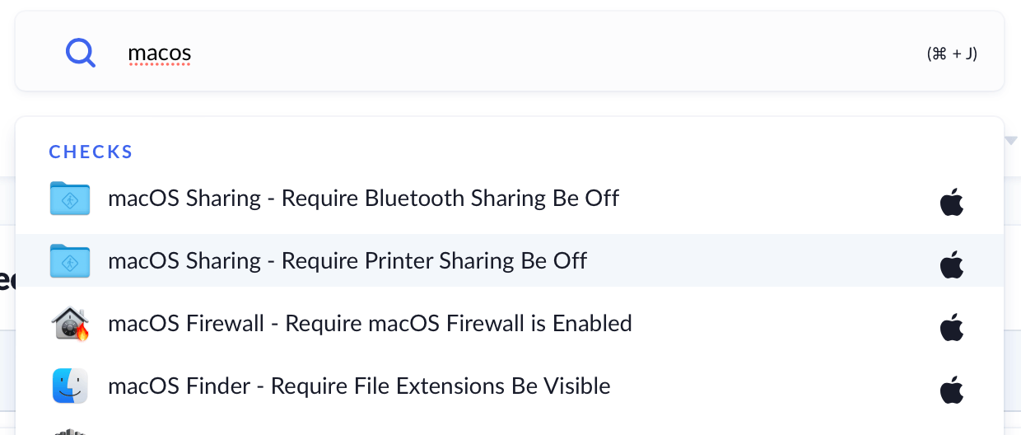Click the Apple logo on Printer Sharing row
This screenshot has height=435, width=1021.
pos(951,264)
